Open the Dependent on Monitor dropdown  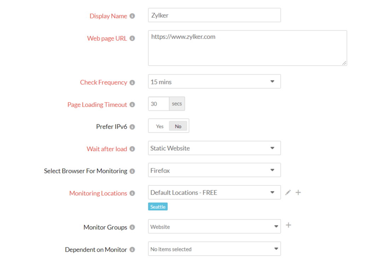(x=214, y=249)
